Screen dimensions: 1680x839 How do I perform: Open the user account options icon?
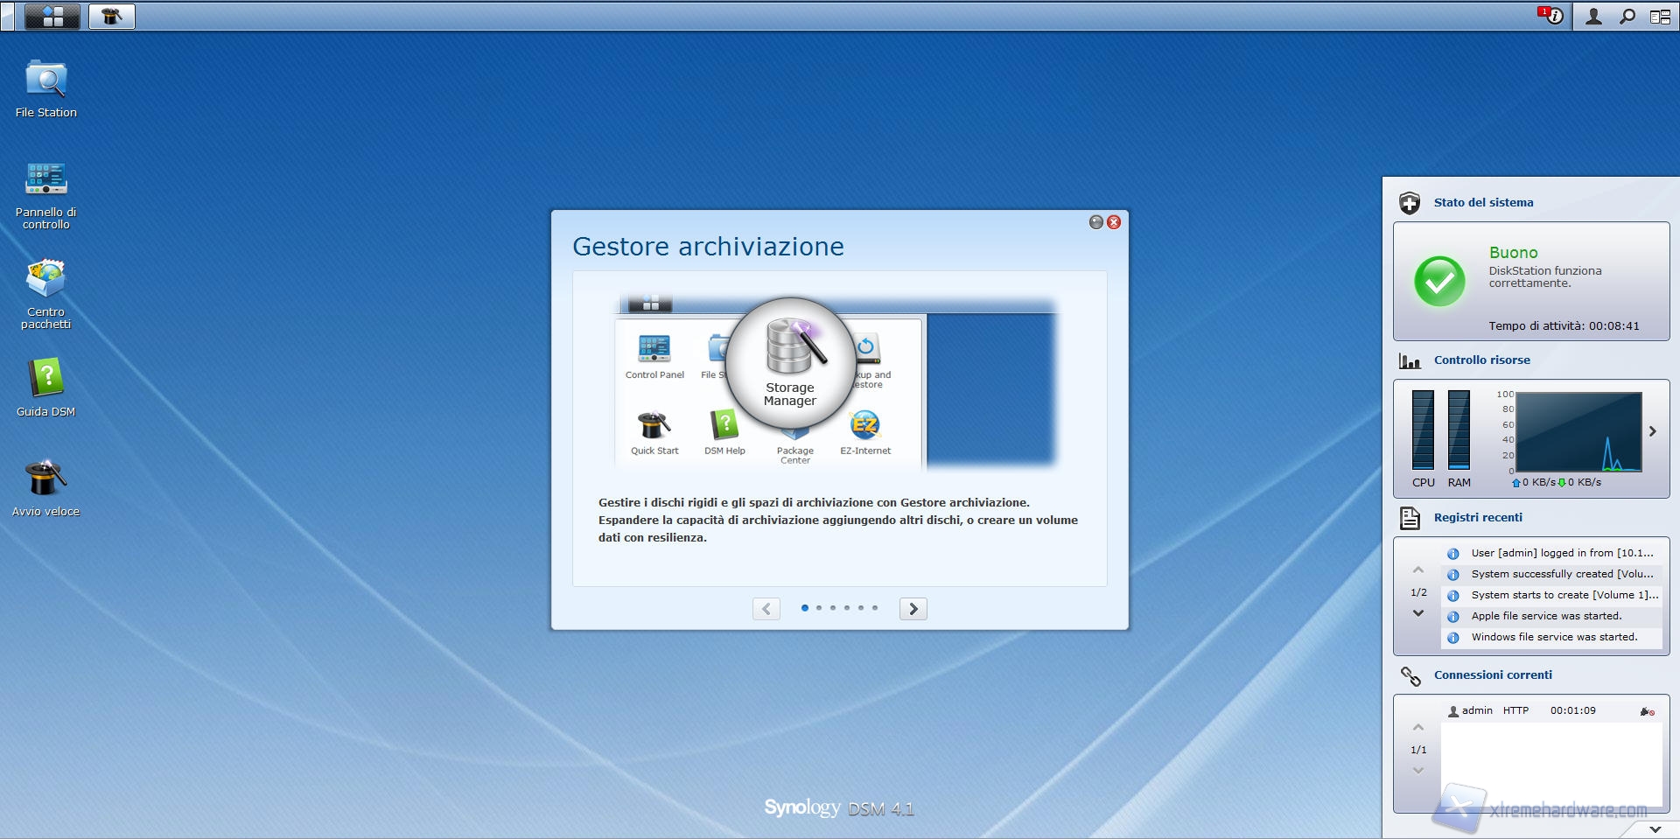[1593, 17]
